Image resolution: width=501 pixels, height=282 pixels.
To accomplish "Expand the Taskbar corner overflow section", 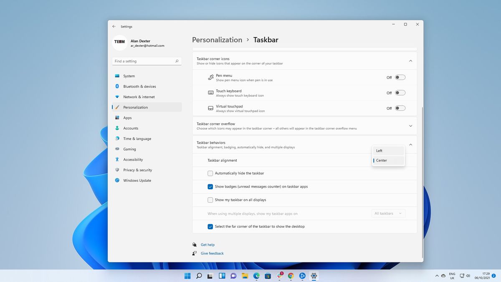I will coord(410,126).
